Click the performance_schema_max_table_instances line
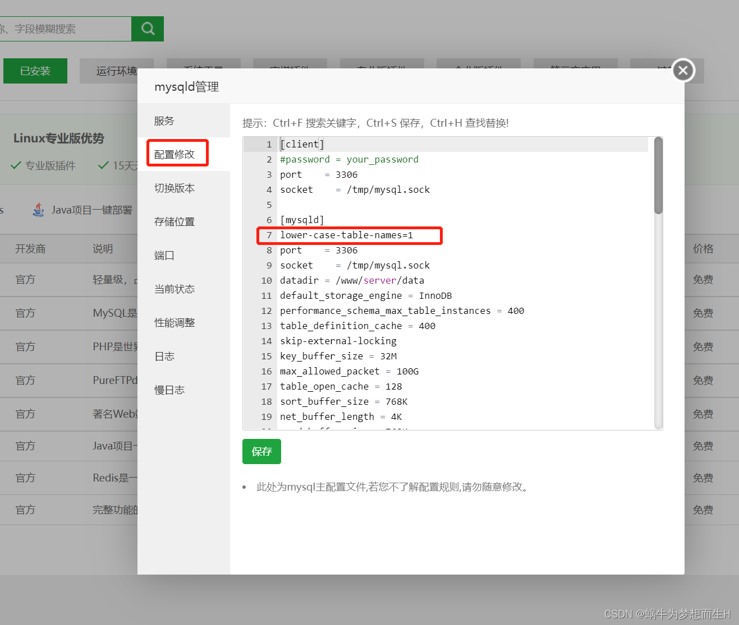This screenshot has width=739, height=625. (x=402, y=311)
